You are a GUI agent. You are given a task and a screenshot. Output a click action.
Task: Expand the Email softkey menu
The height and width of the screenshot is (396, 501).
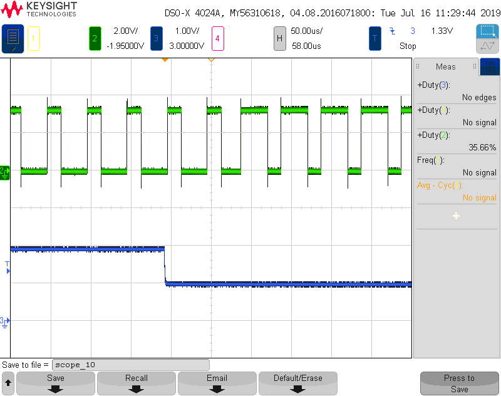point(217,383)
